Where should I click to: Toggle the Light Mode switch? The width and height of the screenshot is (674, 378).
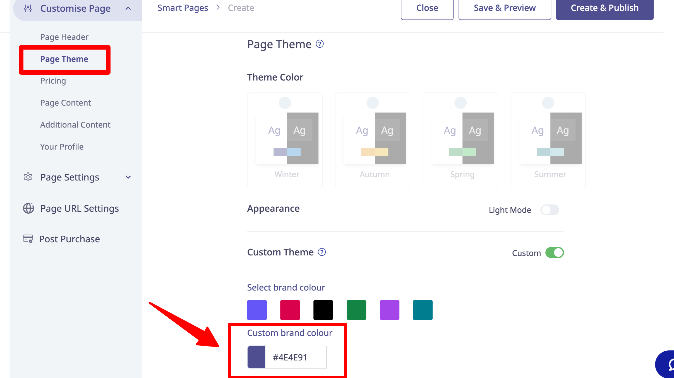tap(550, 210)
